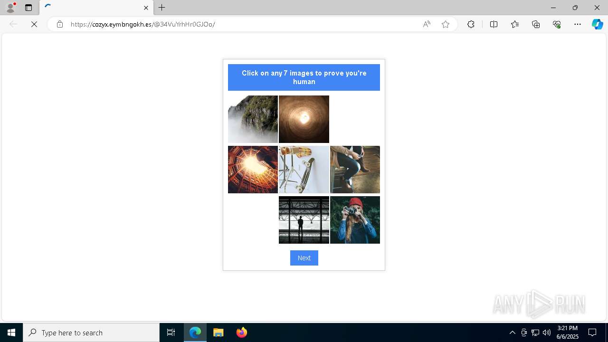608x342 pixels.
Task: Select the glowing tunnel light image
Action: pos(304,119)
